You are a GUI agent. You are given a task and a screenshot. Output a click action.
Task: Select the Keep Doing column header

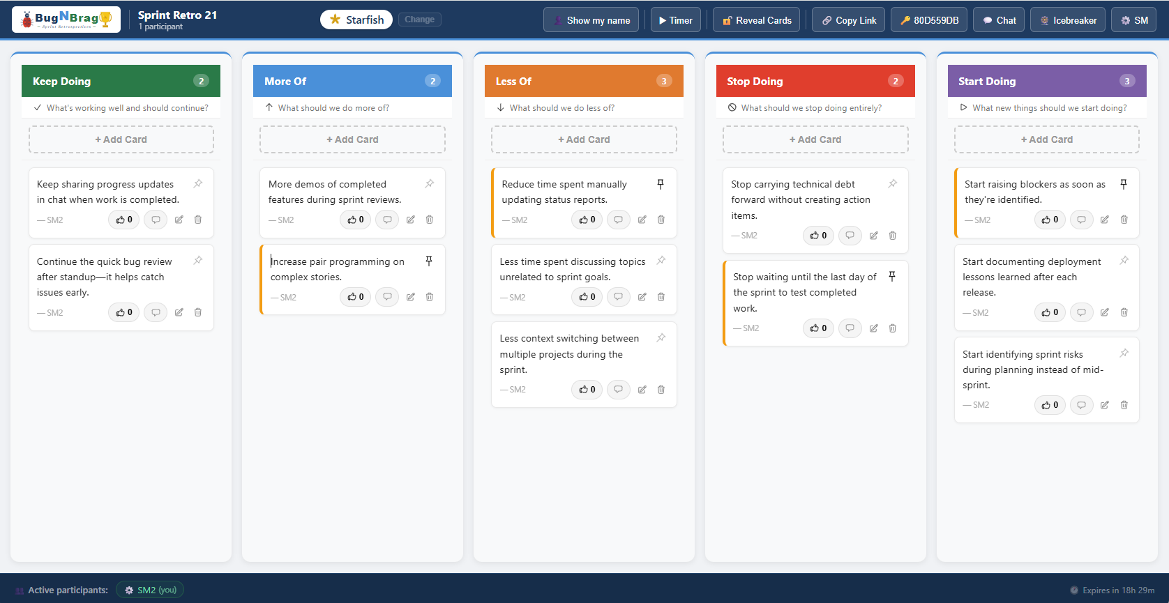[x=121, y=81]
